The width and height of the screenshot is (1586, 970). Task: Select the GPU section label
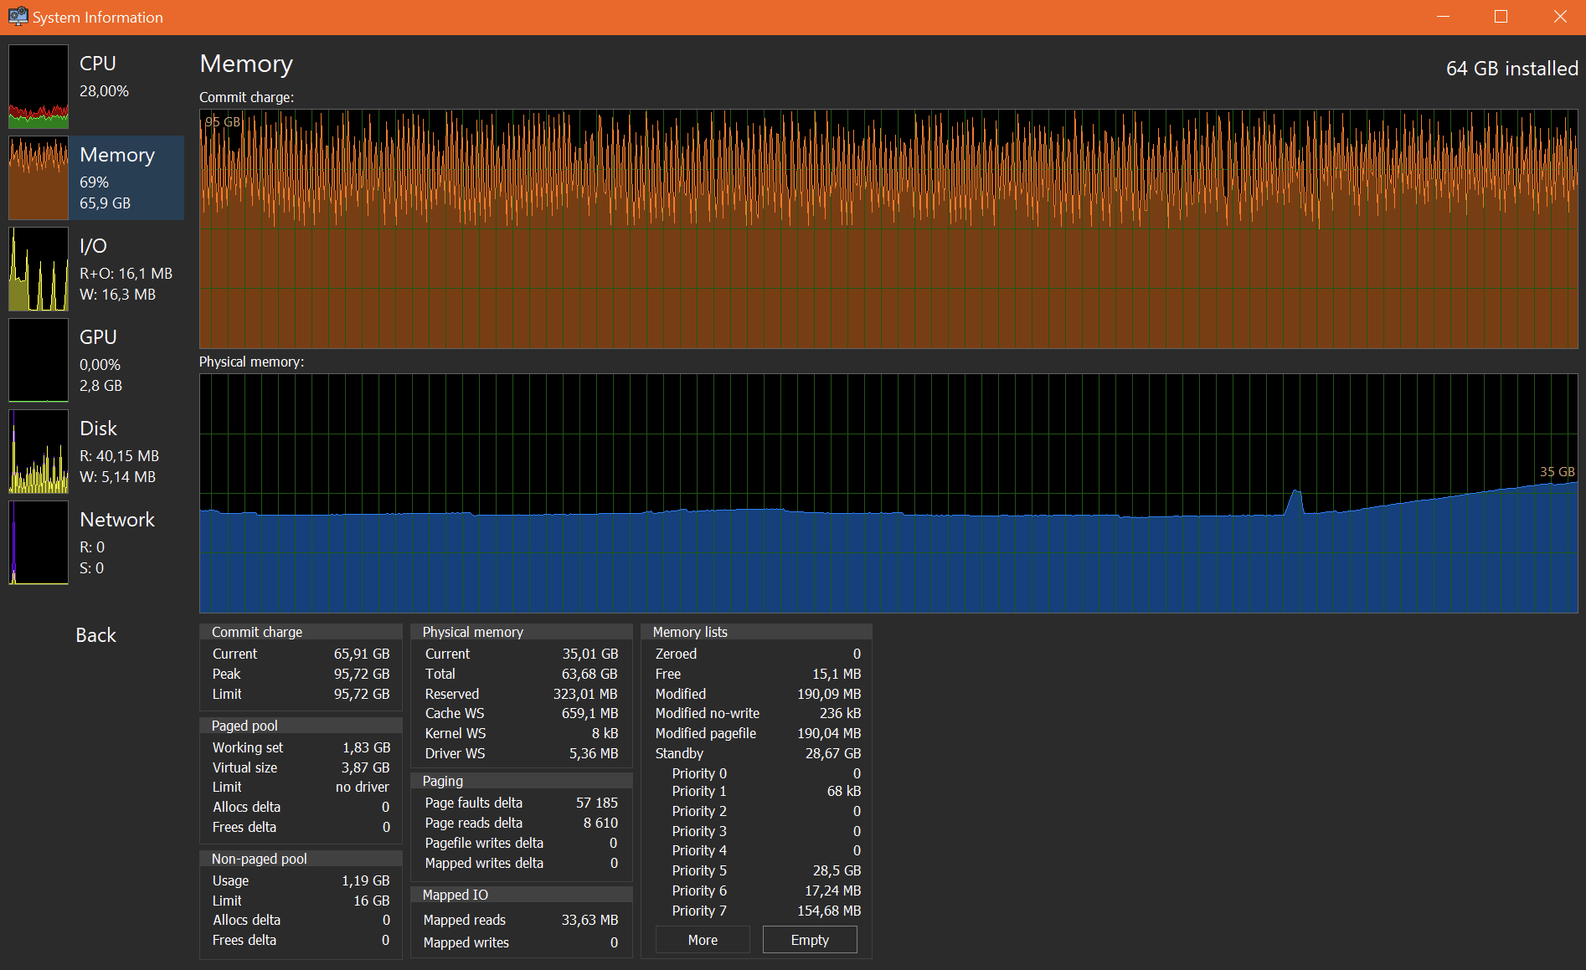[98, 337]
